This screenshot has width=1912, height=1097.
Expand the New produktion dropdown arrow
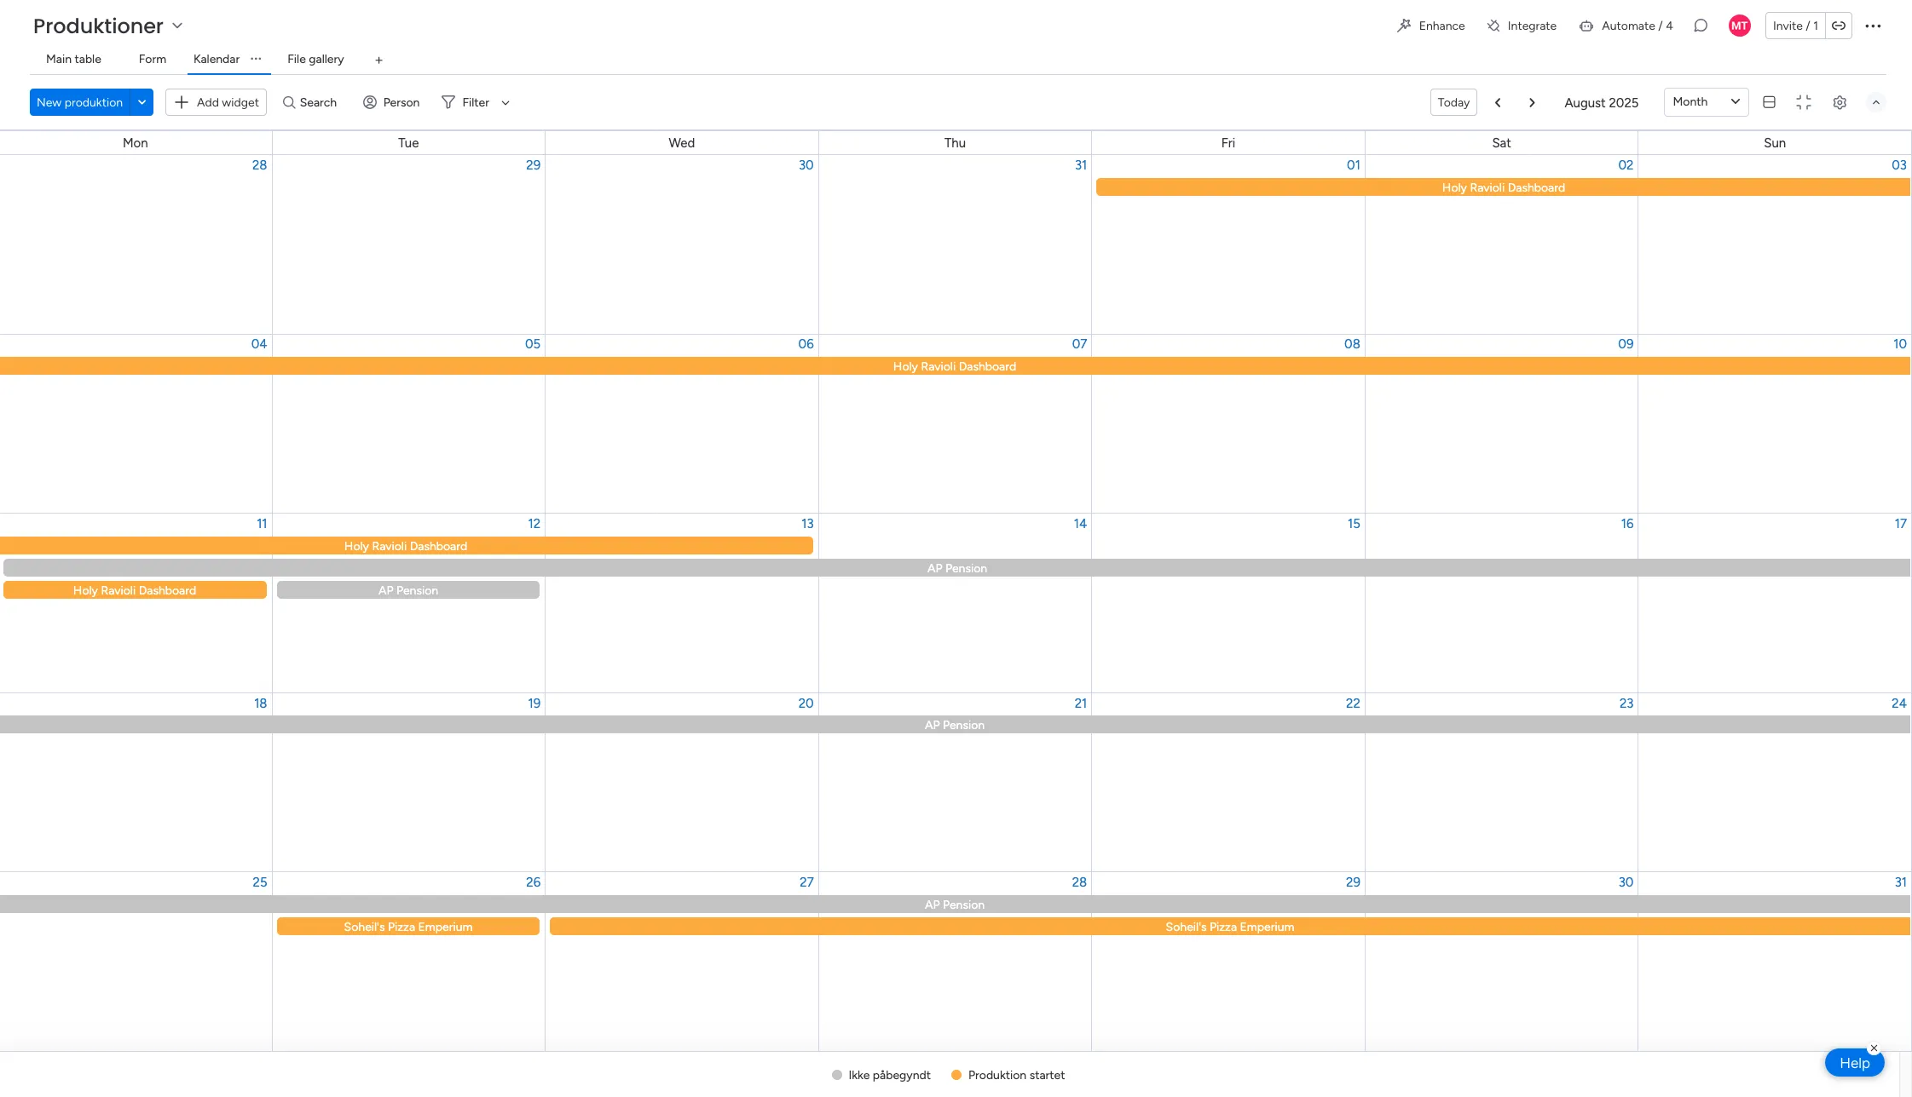pos(142,102)
